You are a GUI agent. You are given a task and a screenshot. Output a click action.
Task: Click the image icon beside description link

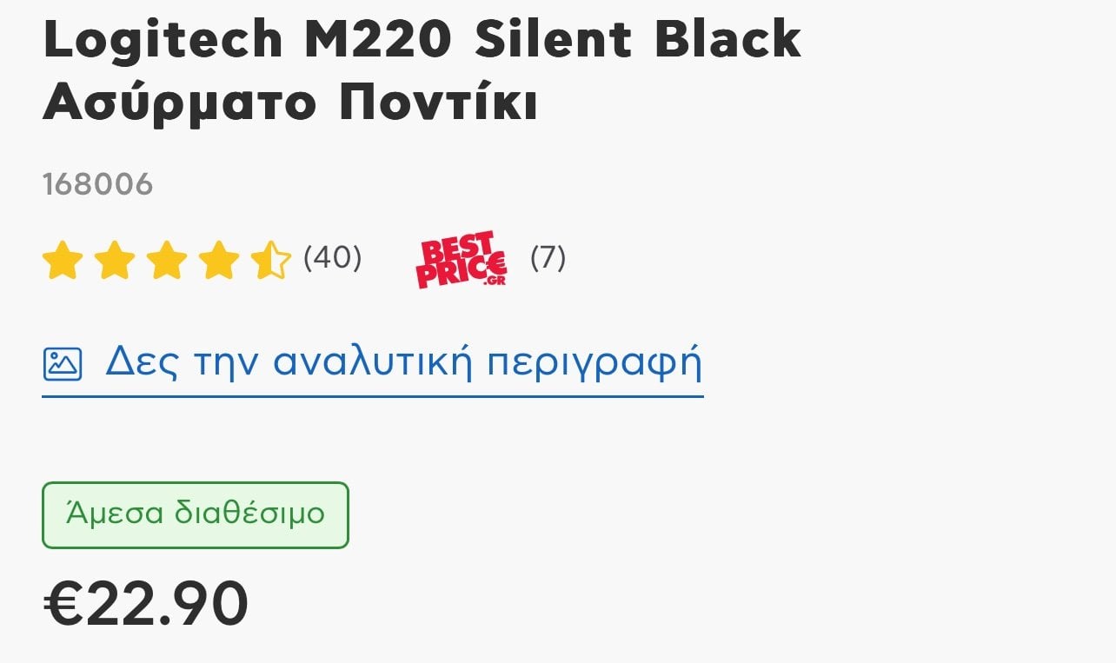pos(63,364)
